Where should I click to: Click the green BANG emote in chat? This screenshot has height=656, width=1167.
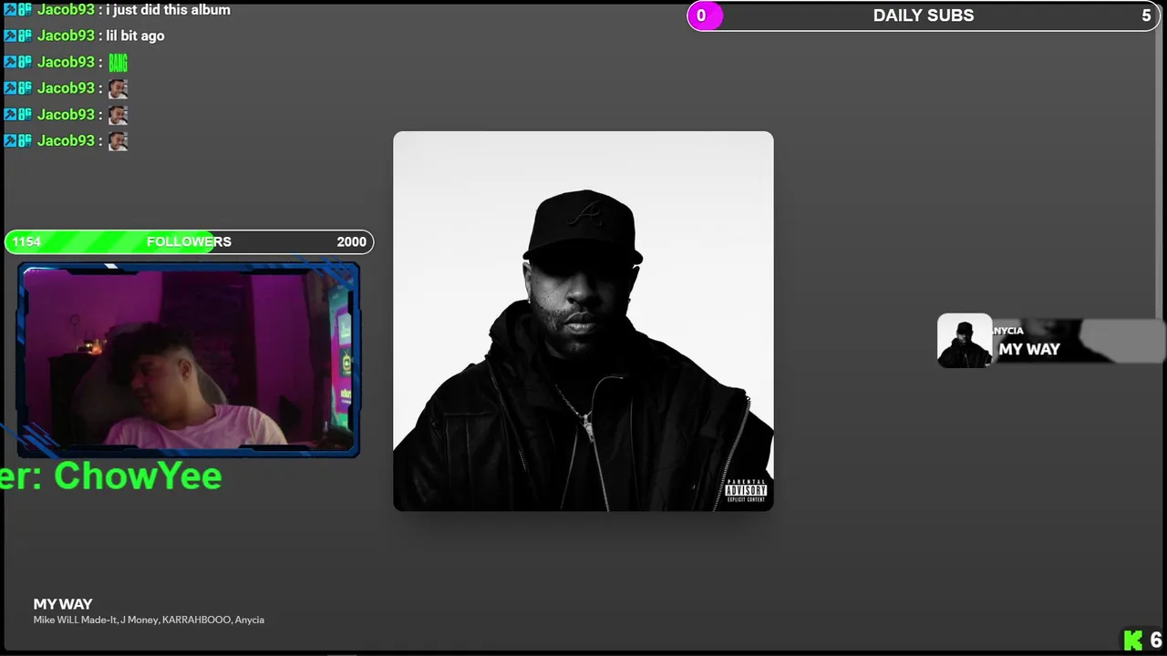(118, 63)
